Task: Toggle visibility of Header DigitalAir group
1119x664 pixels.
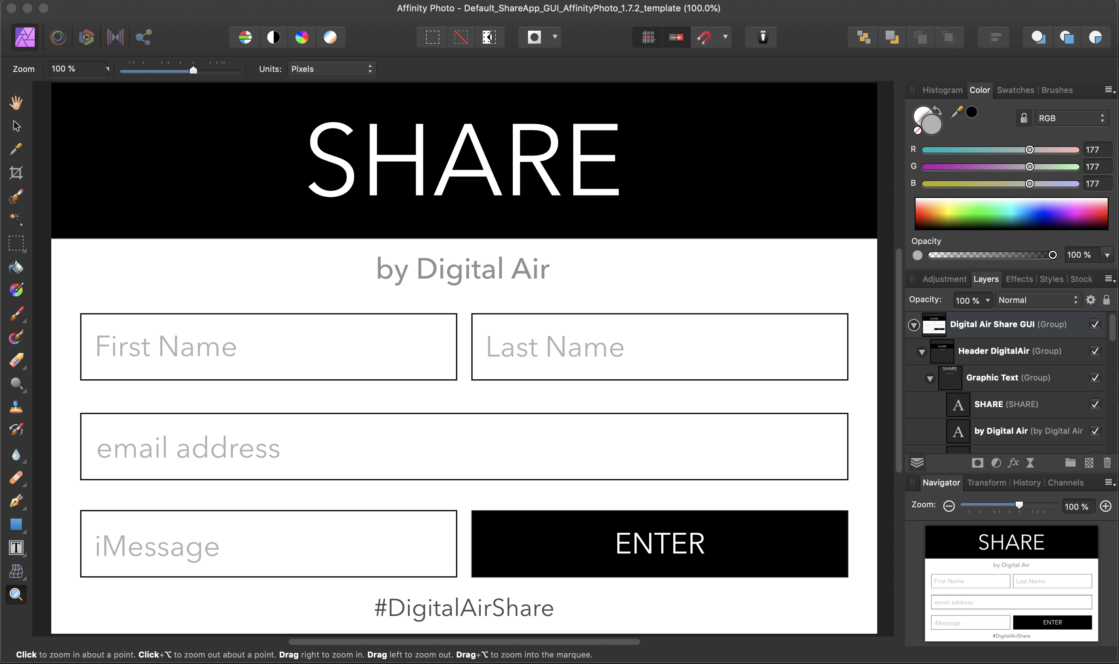Action: [x=1095, y=351]
